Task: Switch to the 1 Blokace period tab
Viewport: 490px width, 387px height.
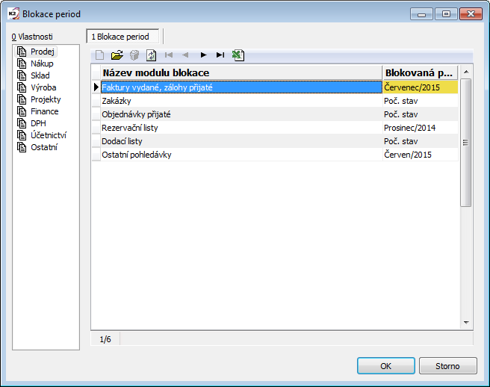Action: [x=122, y=37]
